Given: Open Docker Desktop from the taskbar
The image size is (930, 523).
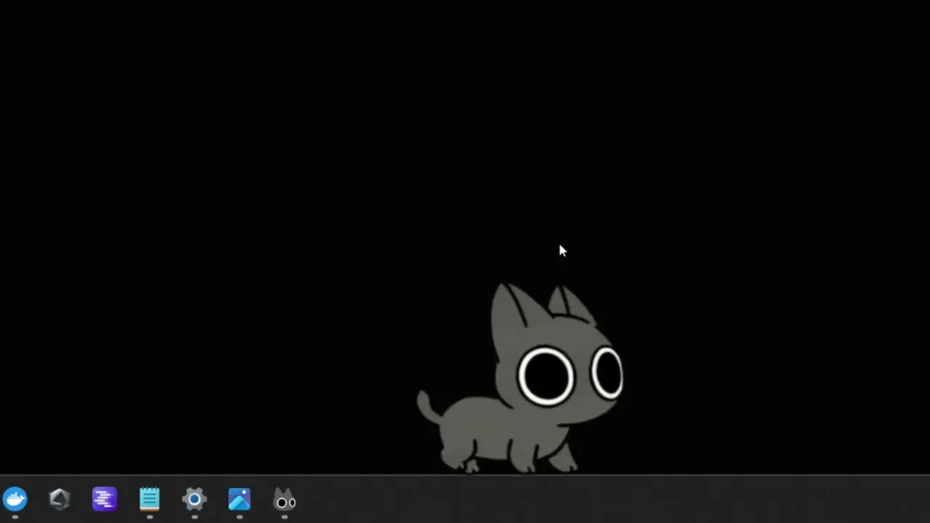Looking at the screenshot, I should coord(15,499).
